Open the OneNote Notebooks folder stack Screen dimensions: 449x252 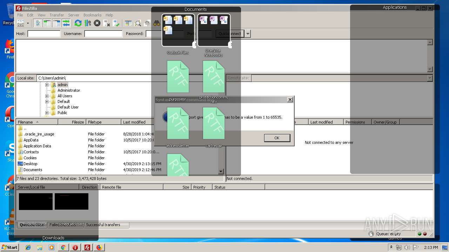[214, 35]
